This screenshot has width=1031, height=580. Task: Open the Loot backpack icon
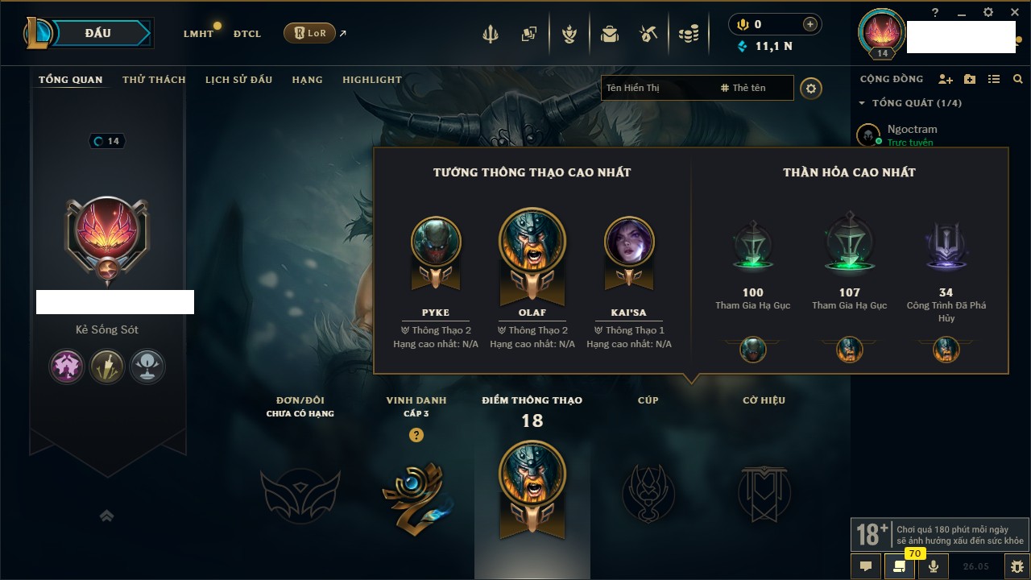(x=610, y=34)
